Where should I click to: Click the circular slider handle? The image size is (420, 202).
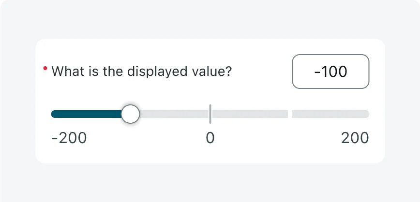[x=130, y=114]
